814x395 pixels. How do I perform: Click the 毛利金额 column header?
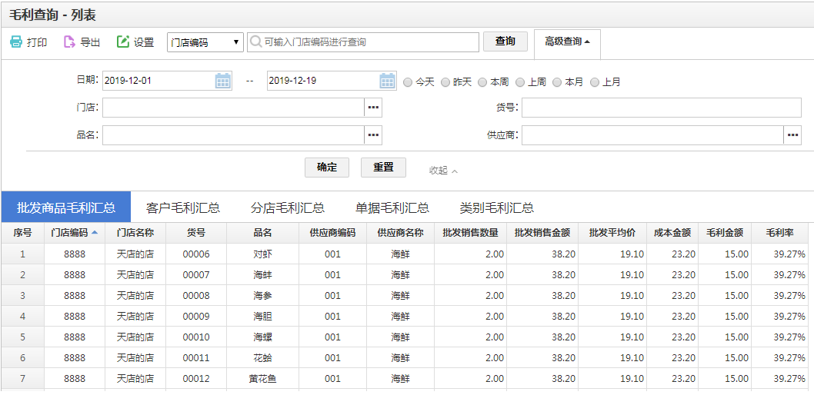point(725,234)
